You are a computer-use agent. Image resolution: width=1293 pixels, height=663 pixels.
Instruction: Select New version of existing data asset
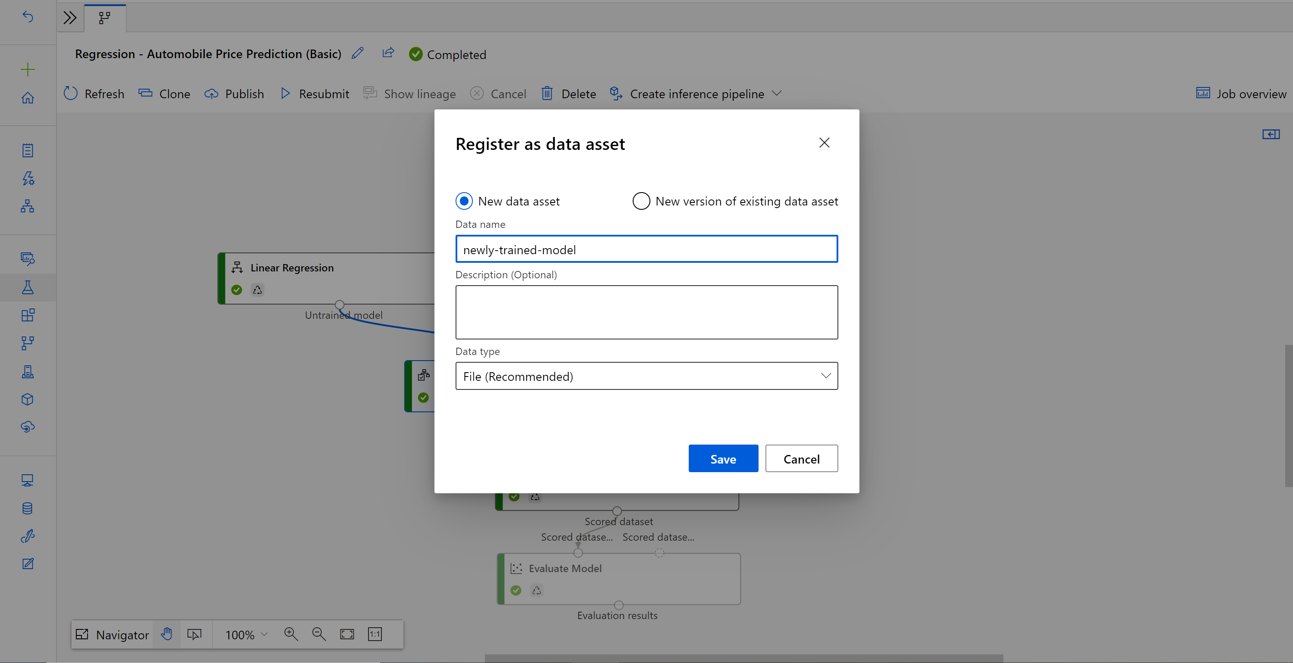pos(641,200)
